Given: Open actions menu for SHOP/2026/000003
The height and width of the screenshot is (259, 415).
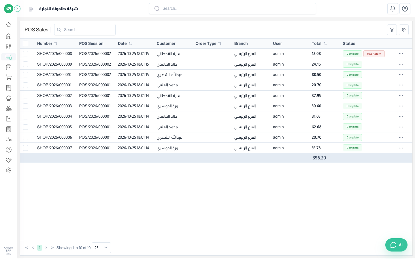Looking at the screenshot, I should point(401,106).
